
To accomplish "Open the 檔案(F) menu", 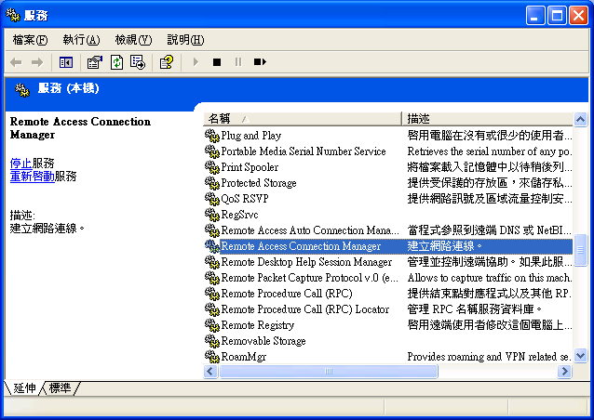I will pyautogui.click(x=30, y=40).
